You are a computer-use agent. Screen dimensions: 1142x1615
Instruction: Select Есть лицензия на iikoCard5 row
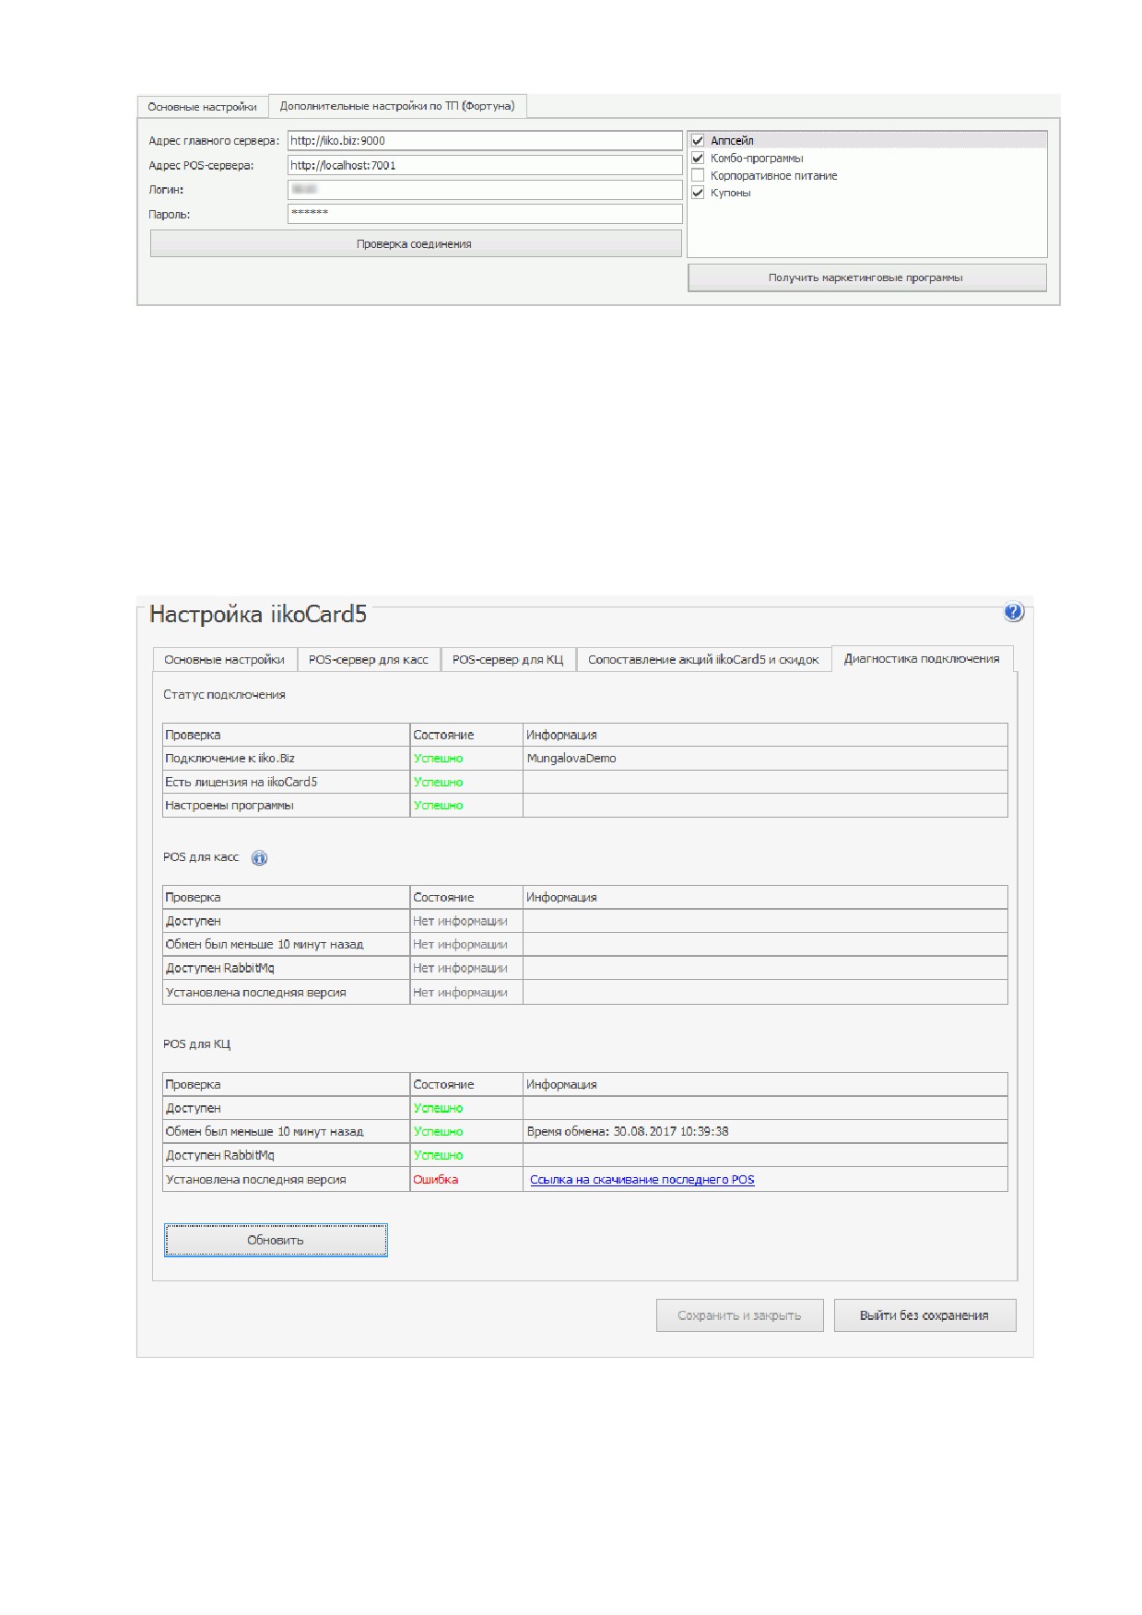pyautogui.click(x=585, y=783)
